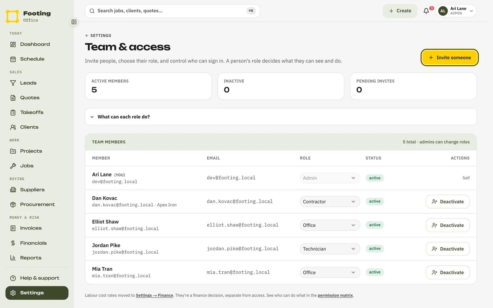493x308 pixels.
Task: Click the Jobs wrench icon
Action: [13, 166]
